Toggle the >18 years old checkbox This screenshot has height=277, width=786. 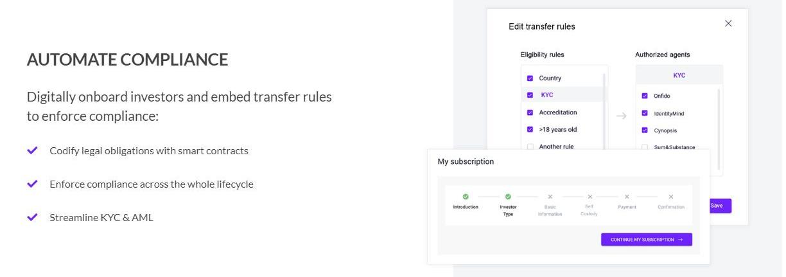(x=530, y=129)
